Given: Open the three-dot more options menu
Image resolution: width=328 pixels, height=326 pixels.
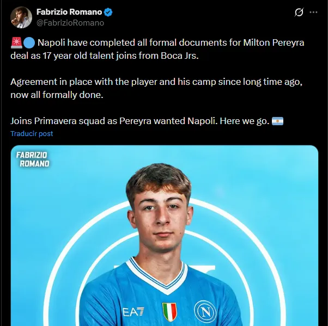Looking at the screenshot, I should coord(314,12).
